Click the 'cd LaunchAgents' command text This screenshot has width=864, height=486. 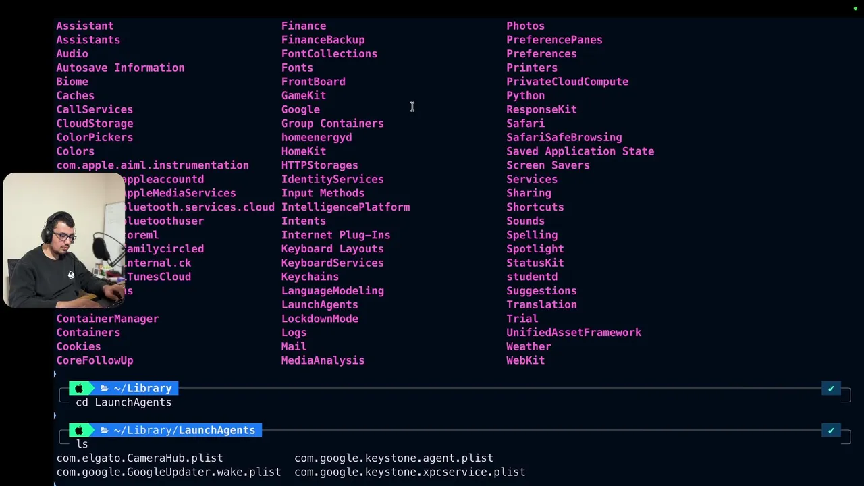(124, 402)
